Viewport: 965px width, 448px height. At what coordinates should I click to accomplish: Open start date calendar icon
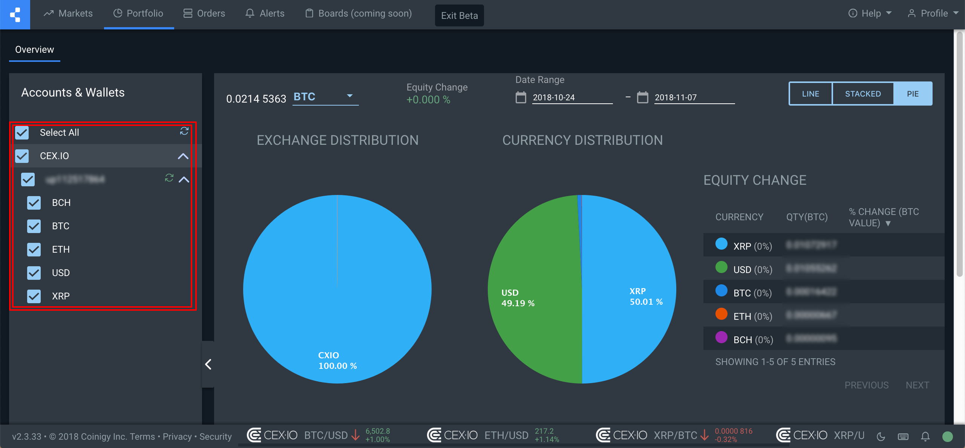[x=521, y=97]
